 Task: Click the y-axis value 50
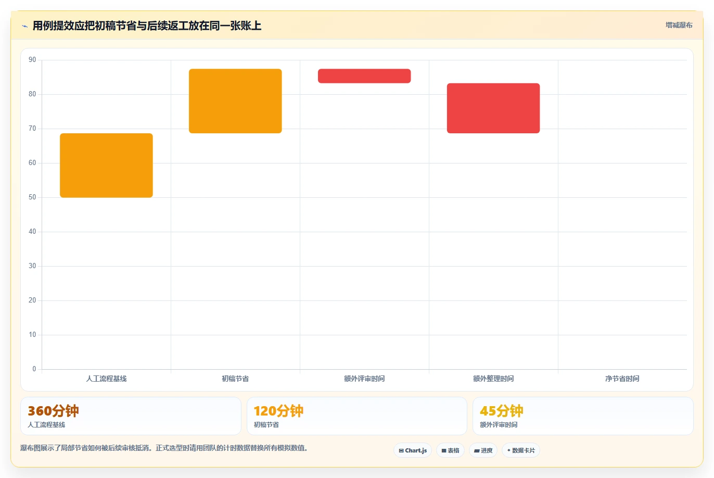pos(32,197)
